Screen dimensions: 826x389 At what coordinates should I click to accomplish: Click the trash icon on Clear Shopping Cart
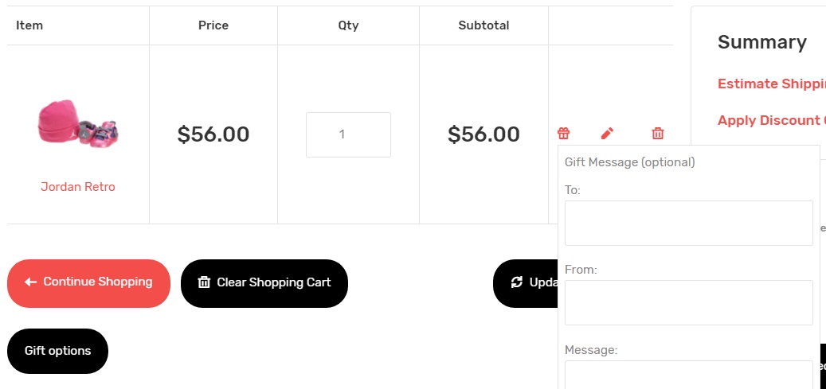204,282
